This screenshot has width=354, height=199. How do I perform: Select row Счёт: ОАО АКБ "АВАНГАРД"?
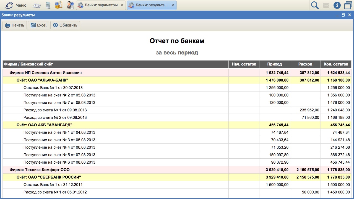coord(177,125)
